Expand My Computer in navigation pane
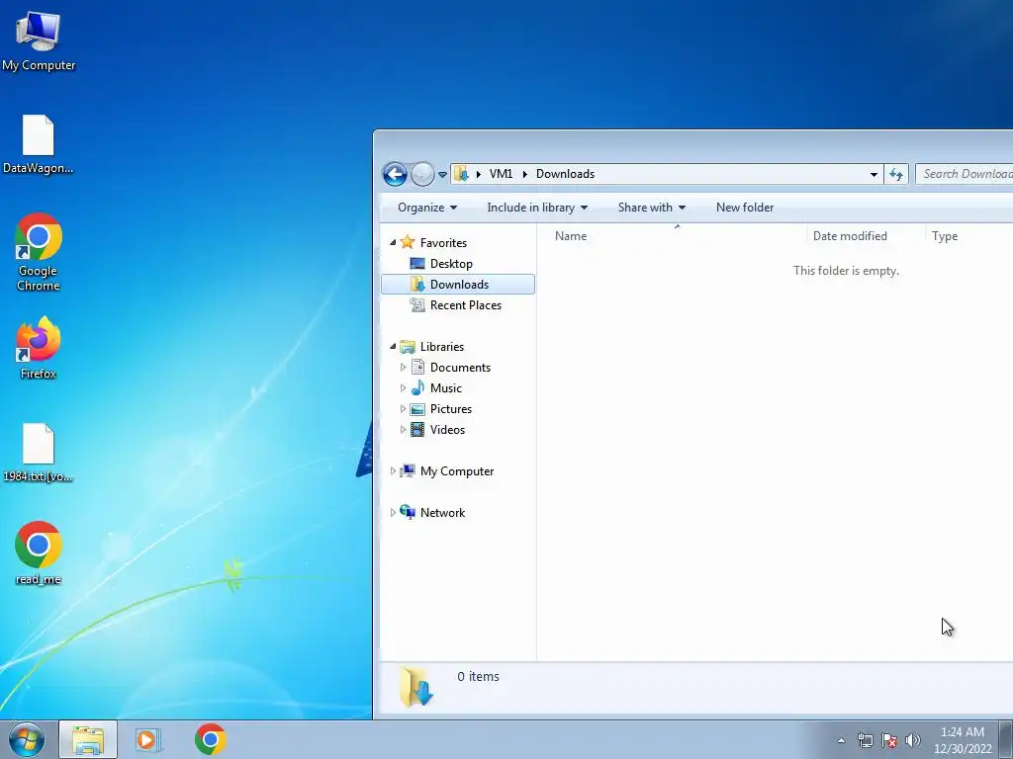Screen dimensions: 1013x759 point(393,471)
